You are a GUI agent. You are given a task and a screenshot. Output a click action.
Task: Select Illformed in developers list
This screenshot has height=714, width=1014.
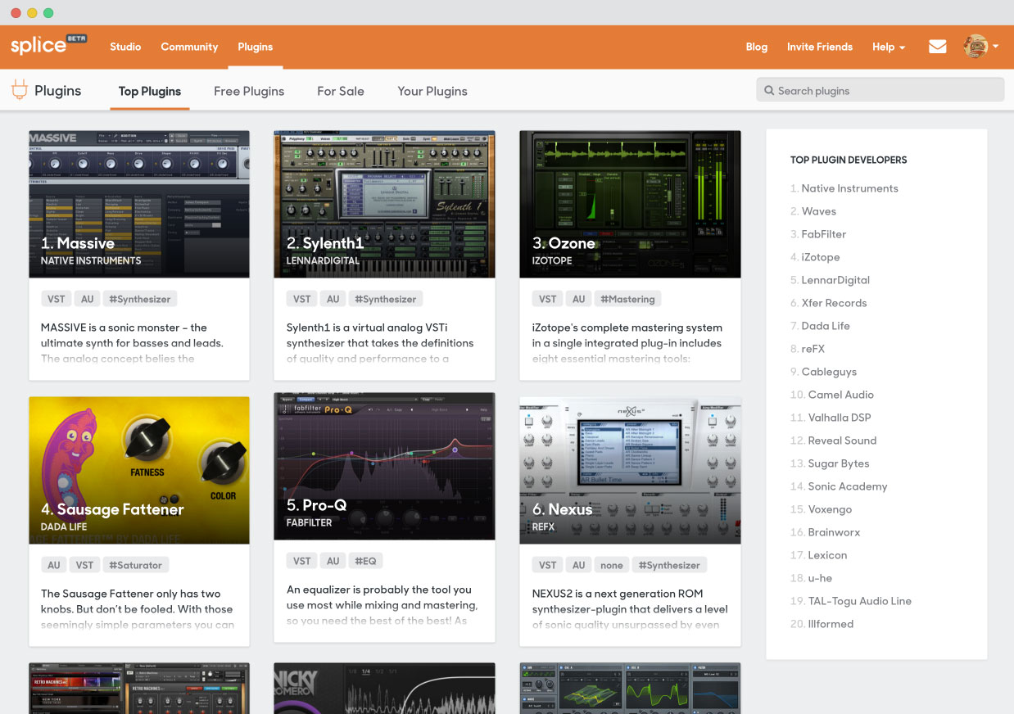coord(831,624)
